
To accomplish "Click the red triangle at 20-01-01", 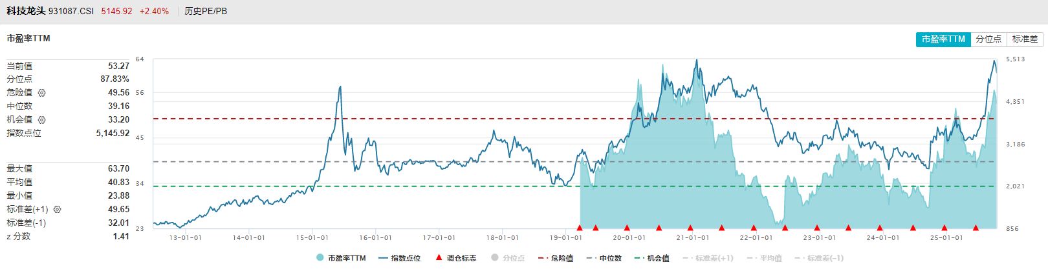I will (627, 228).
